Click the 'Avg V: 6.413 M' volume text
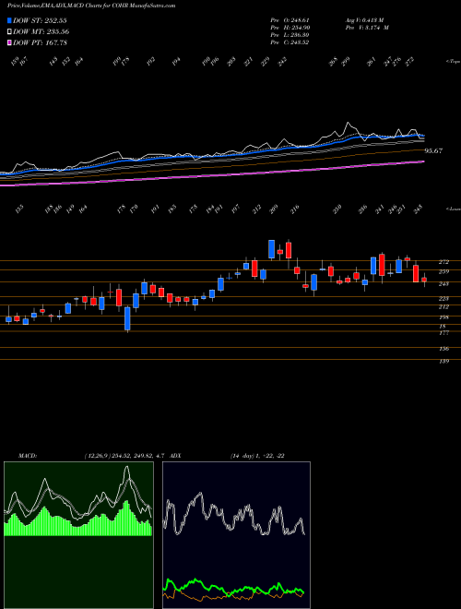Screen dimensions: 461x609 (364, 20)
